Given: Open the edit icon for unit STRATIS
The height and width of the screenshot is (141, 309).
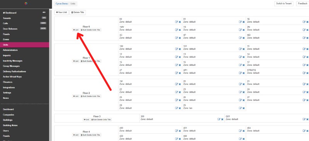Looking at the screenshot, I should click(304, 73).
